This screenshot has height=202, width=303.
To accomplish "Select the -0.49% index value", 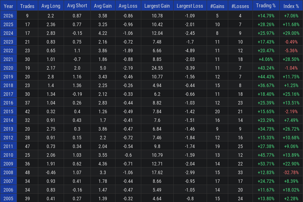I will 291,42.
